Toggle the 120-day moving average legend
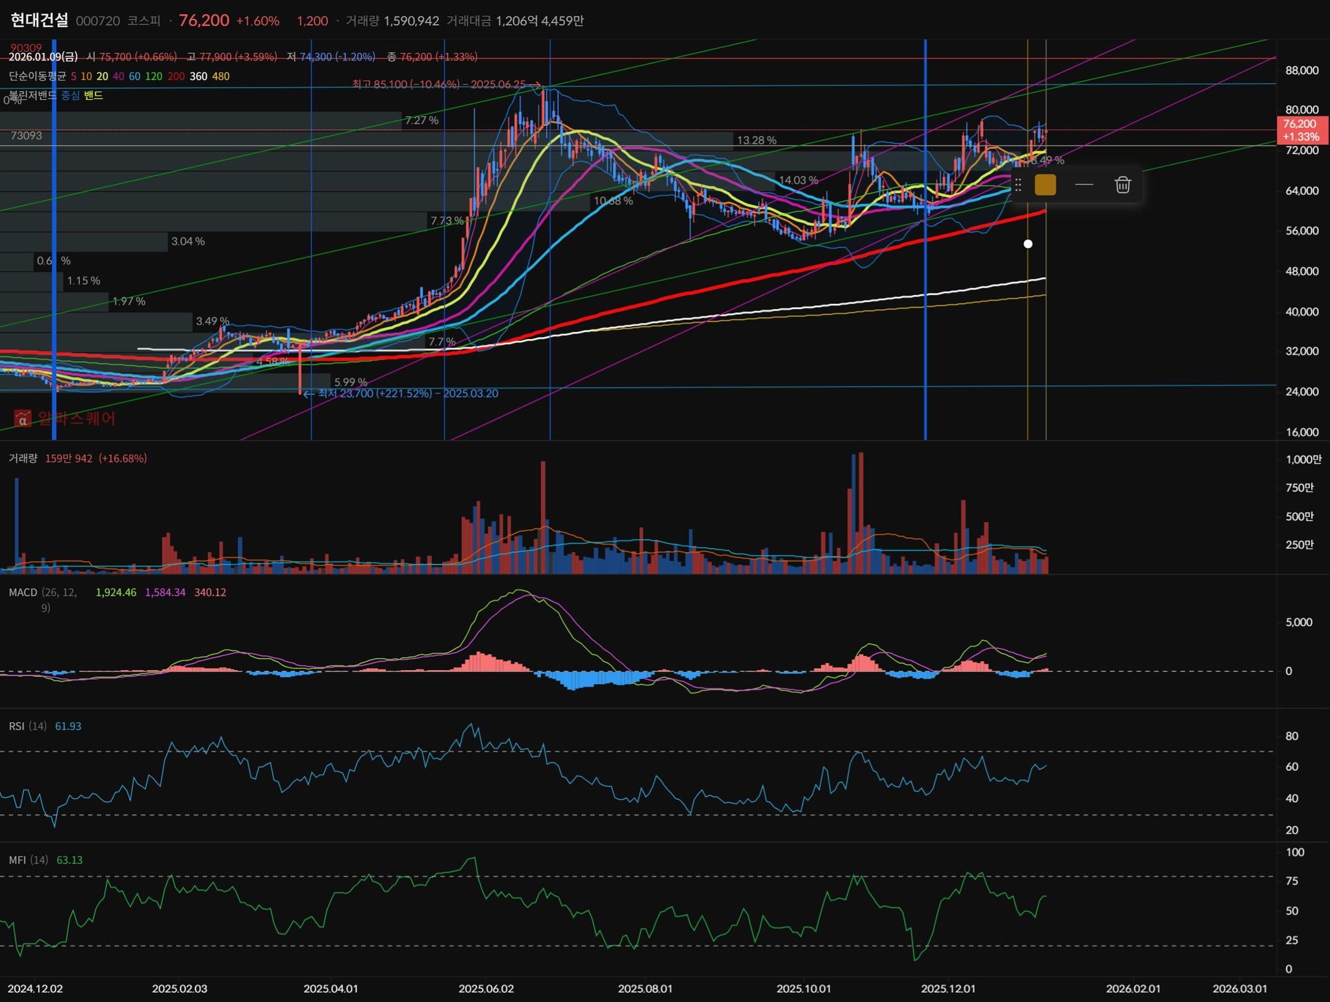 coord(154,77)
